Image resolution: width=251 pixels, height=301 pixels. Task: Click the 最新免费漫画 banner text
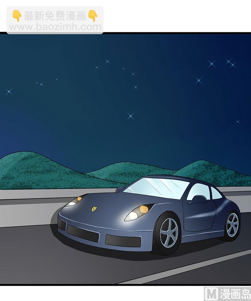tap(55, 16)
